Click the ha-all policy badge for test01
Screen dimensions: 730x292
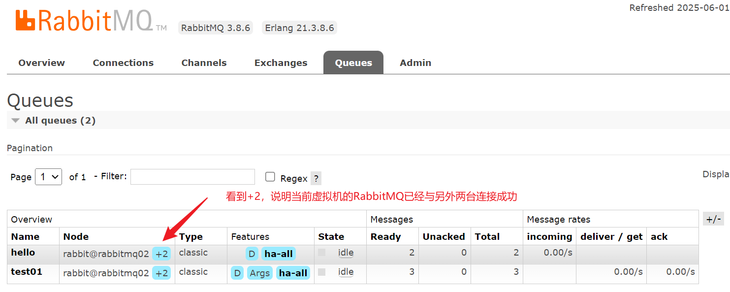[x=293, y=273]
